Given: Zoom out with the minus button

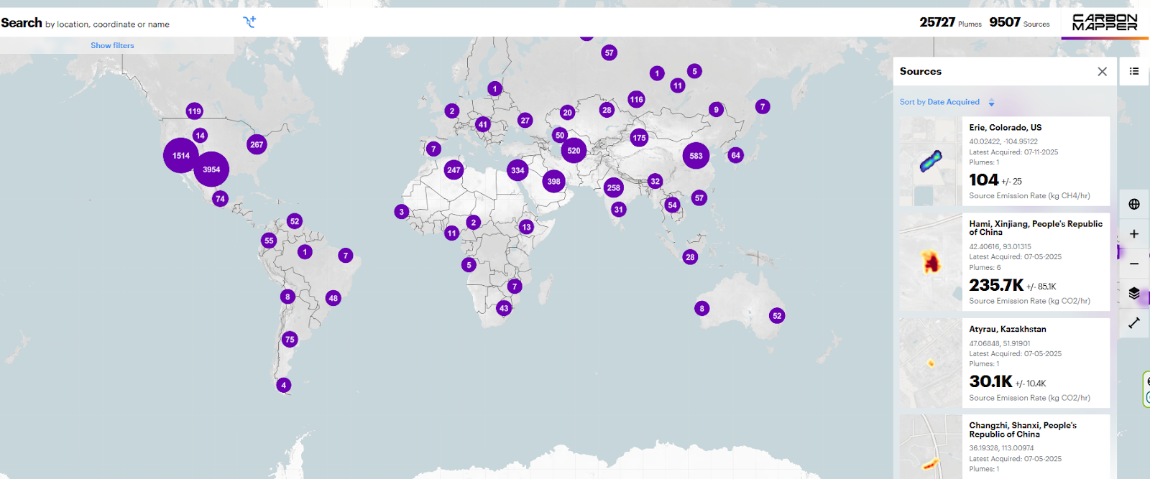Looking at the screenshot, I should (1134, 264).
